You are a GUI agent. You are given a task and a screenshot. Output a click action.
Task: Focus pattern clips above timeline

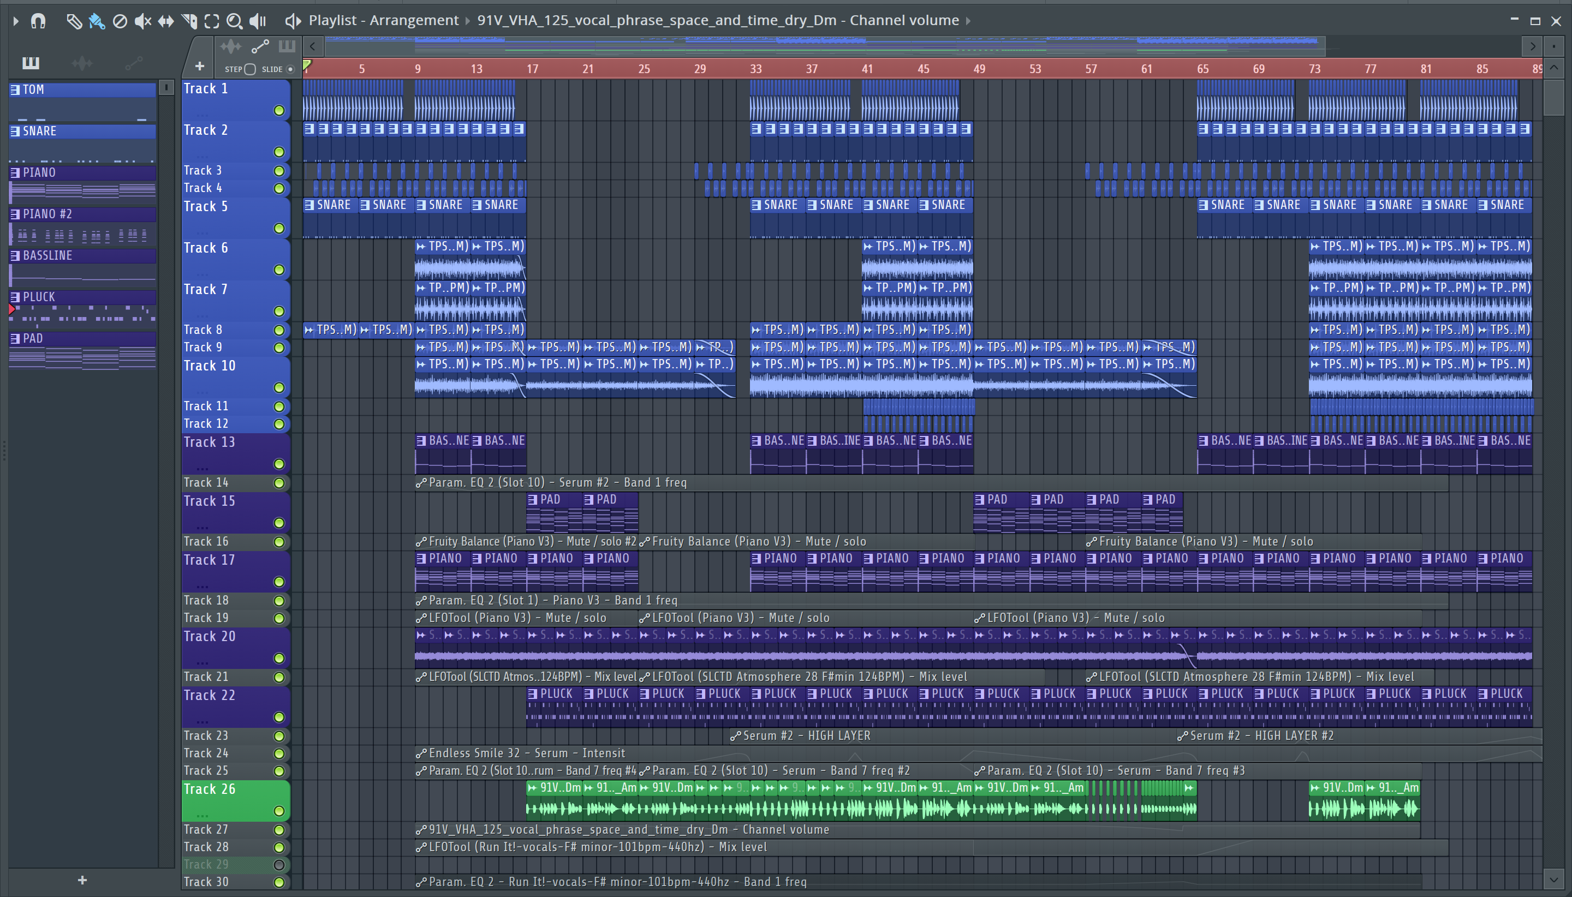pos(287,46)
